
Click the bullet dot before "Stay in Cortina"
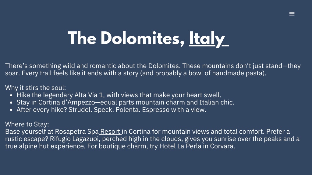tap(11, 103)
